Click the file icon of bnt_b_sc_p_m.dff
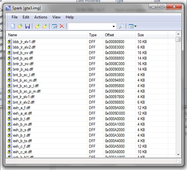The image size is (187, 170). click(10, 91)
